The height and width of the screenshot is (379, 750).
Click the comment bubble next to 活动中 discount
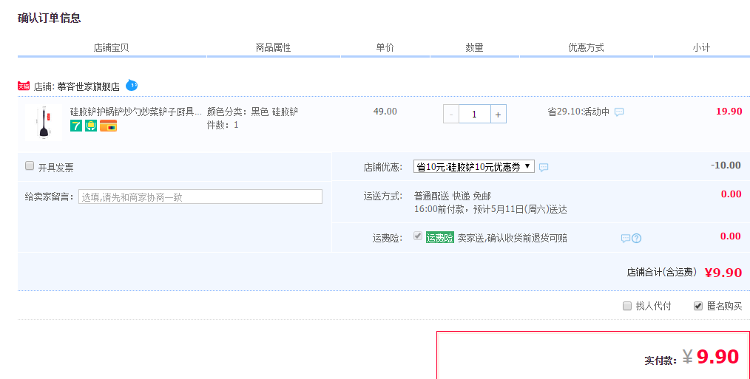pyautogui.click(x=619, y=112)
